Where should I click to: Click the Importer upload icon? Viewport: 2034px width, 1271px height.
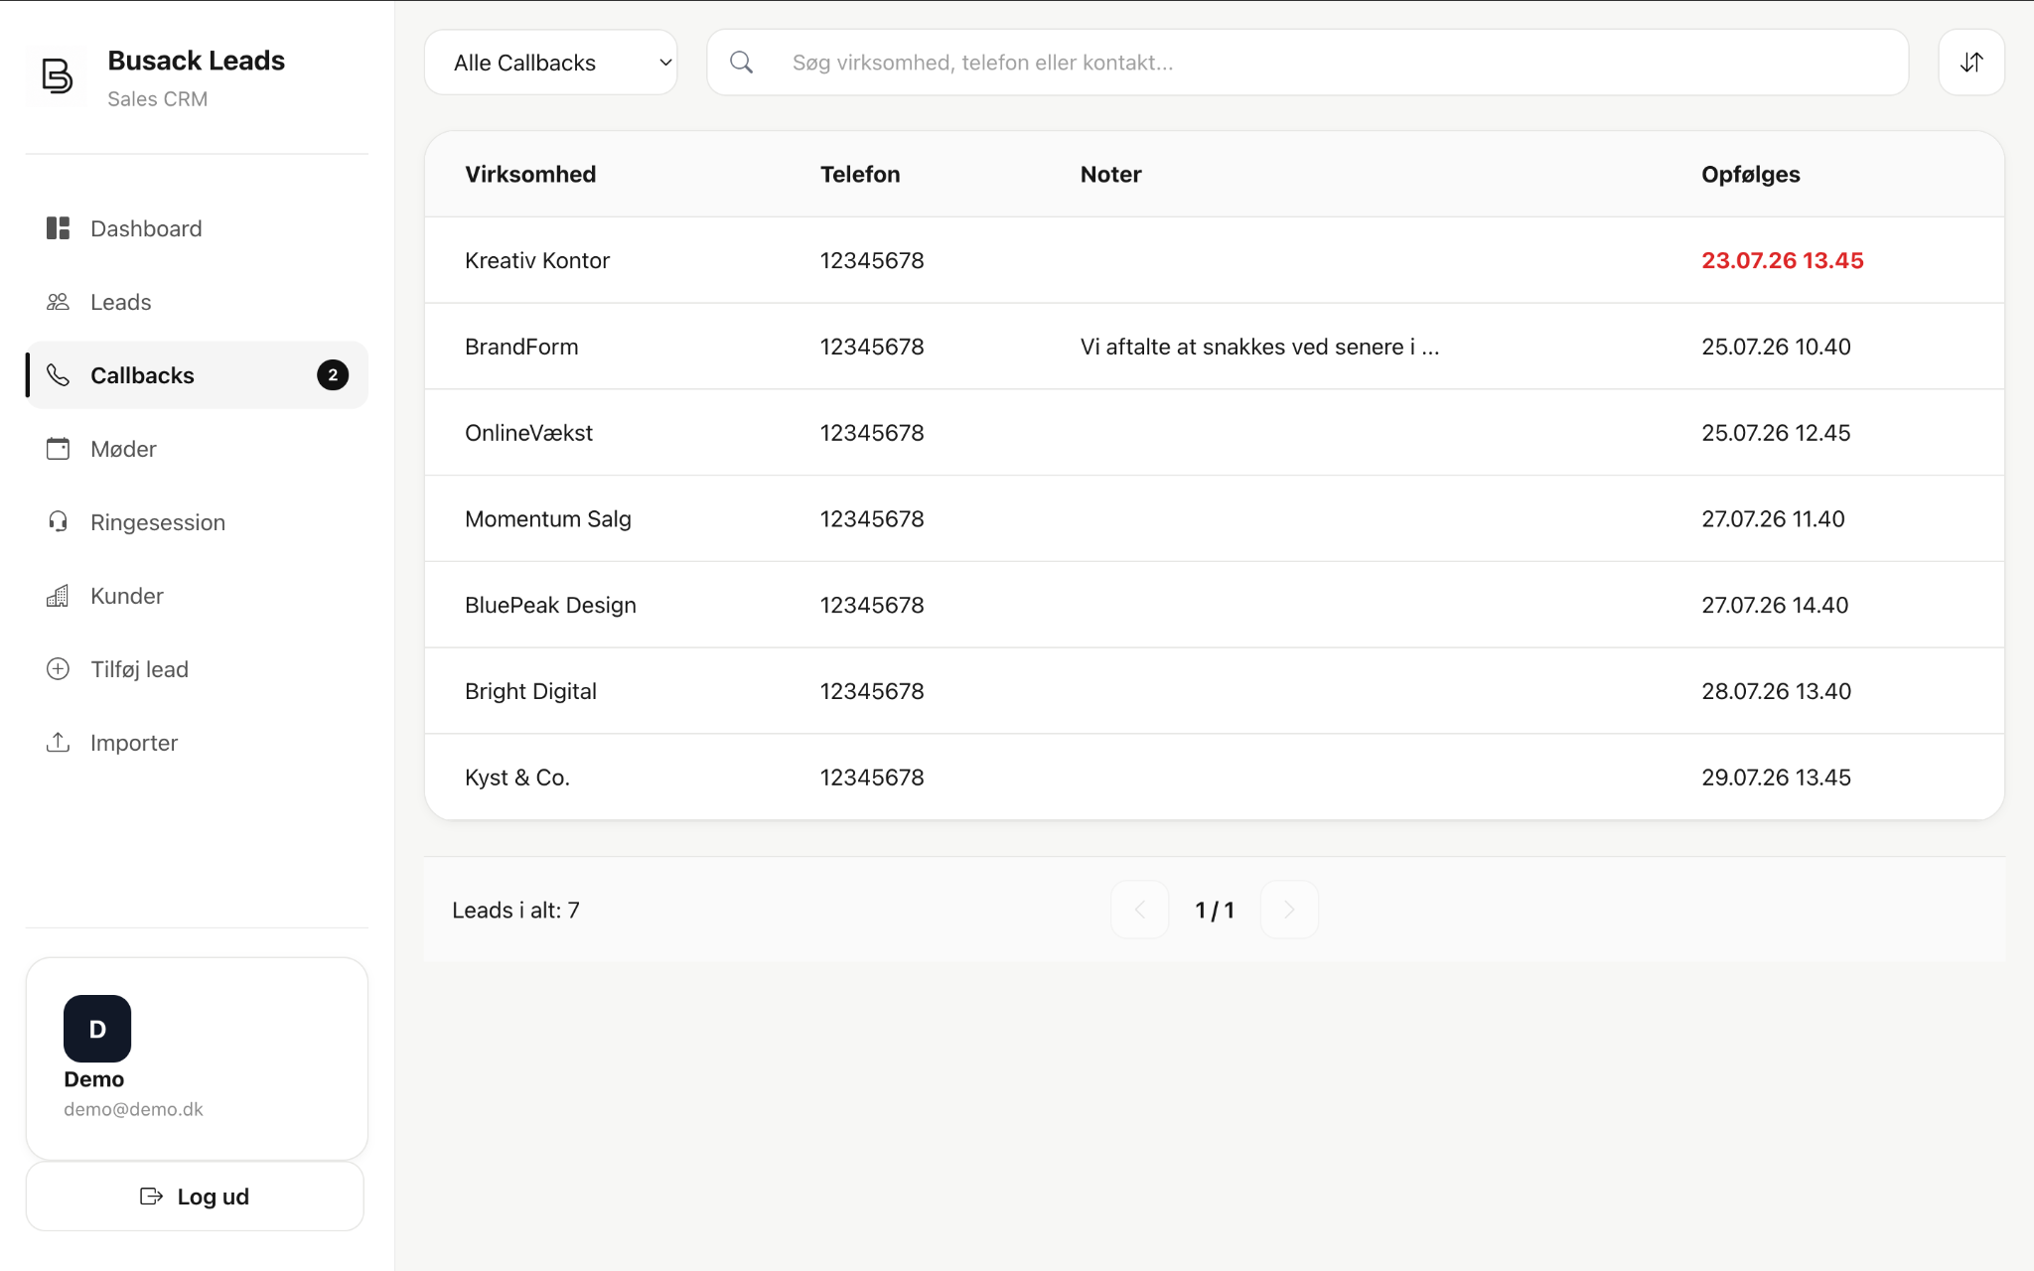coord(58,743)
